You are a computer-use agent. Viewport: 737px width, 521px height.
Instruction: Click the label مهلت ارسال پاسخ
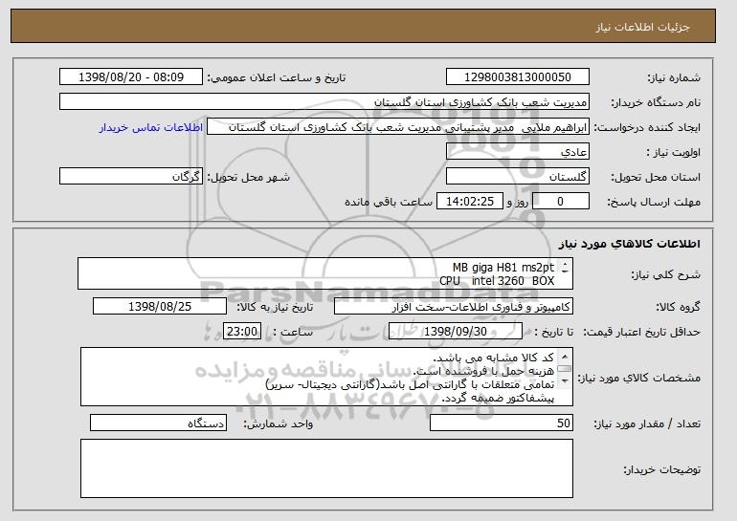(654, 202)
